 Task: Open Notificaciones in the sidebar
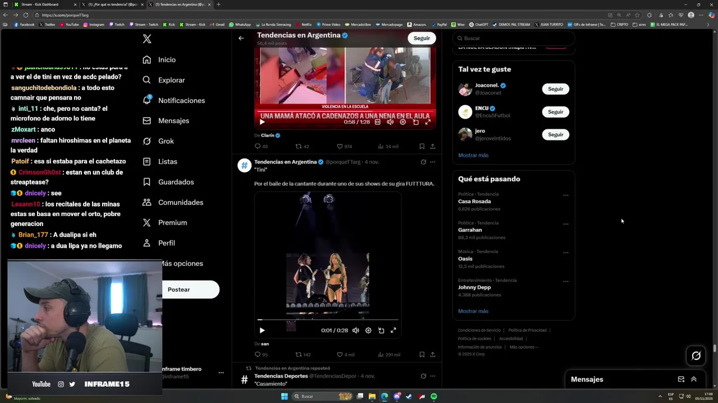[174, 100]
